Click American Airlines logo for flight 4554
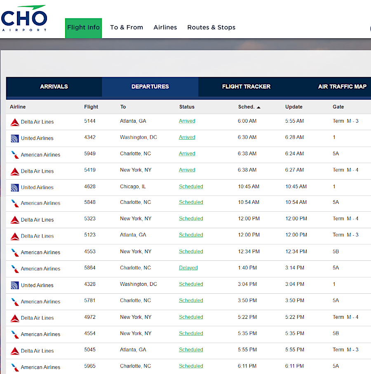 click(15, 334)
